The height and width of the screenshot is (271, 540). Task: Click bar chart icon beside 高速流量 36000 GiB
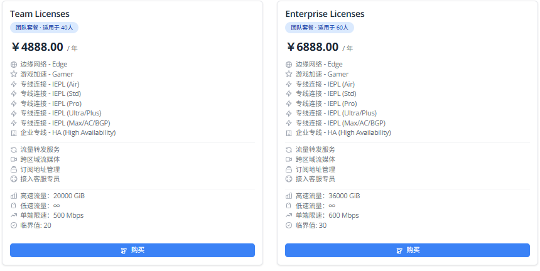[x=289, y=196]
